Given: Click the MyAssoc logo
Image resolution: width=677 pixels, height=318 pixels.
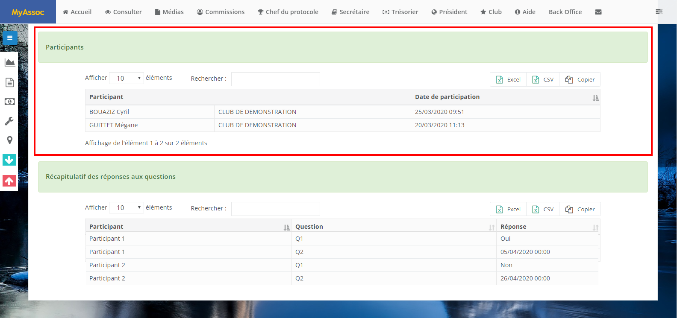Looking at the screenshot, I should [x=28, y=12].
